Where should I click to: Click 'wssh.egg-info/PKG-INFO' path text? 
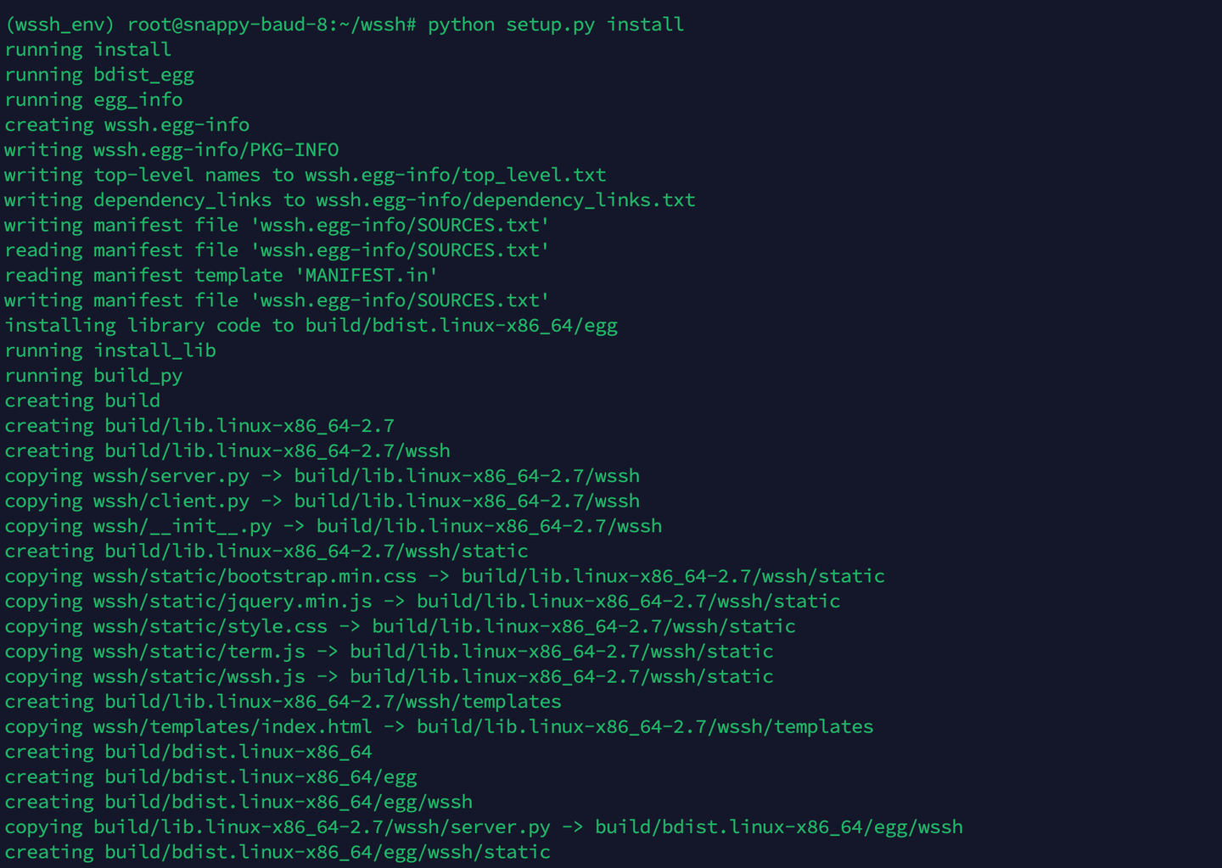216,150
